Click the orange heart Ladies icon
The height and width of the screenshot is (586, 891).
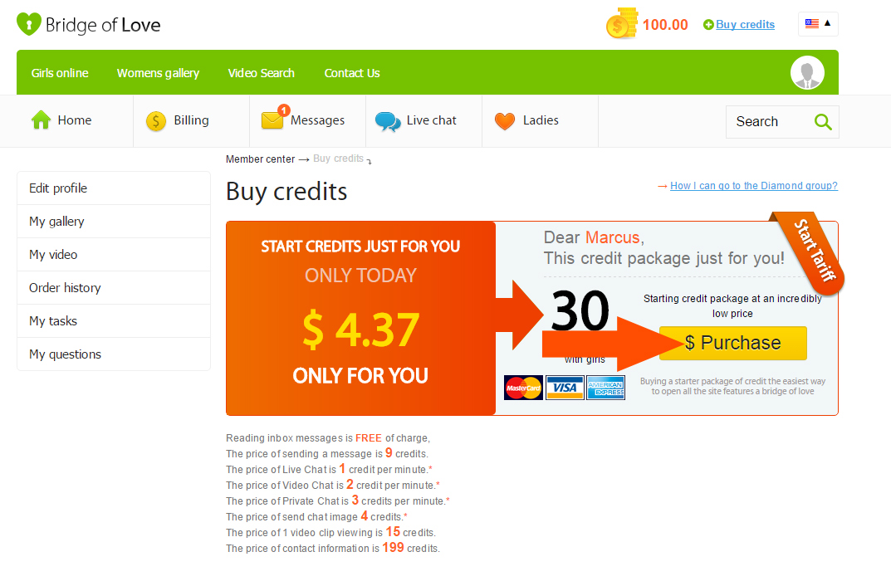point(505,121)
